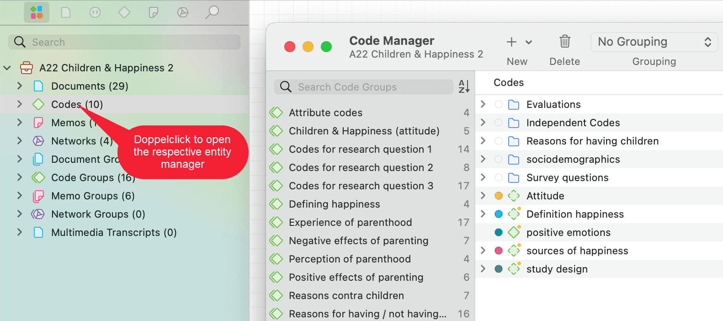Screen dimensions: 723x321
Task: Open the documents tab icon in sidebar
Action: 66,12
